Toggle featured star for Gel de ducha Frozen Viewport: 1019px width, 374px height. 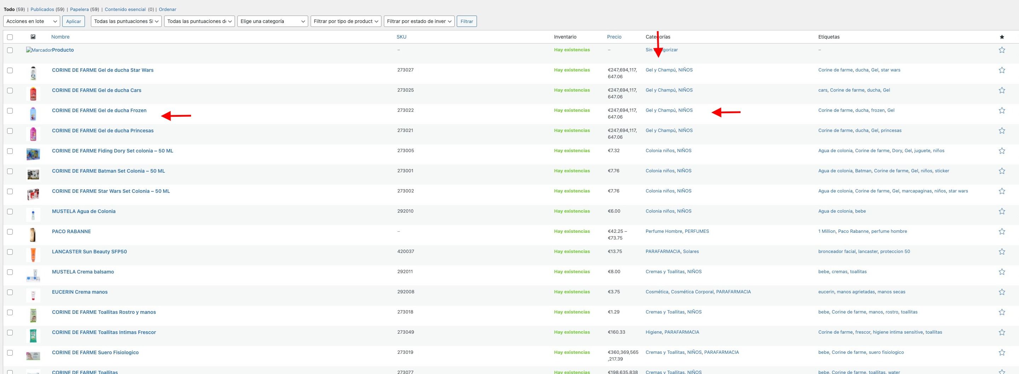(1002, 110)
